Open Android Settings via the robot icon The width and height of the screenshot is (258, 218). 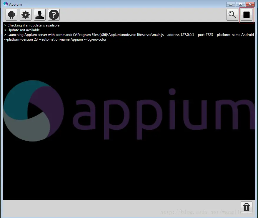pyautogui.click(x=11, y=15)
